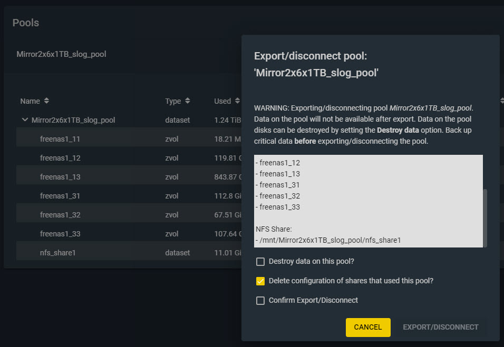Click '- freenas1_32' in the dialog list
This screenshot has width=504, height=347.
click(278, 196)
